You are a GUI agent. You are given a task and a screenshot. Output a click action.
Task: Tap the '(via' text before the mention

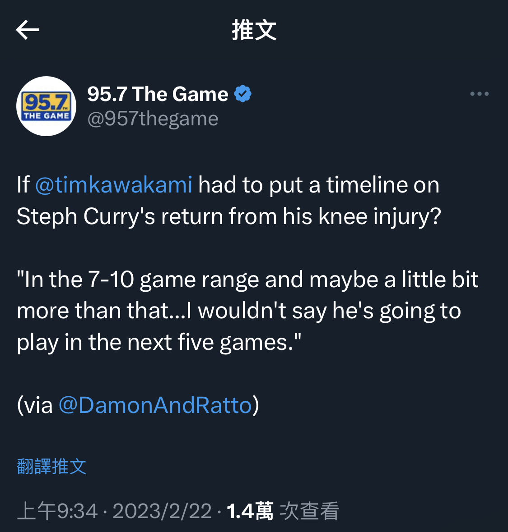(35, 405)
